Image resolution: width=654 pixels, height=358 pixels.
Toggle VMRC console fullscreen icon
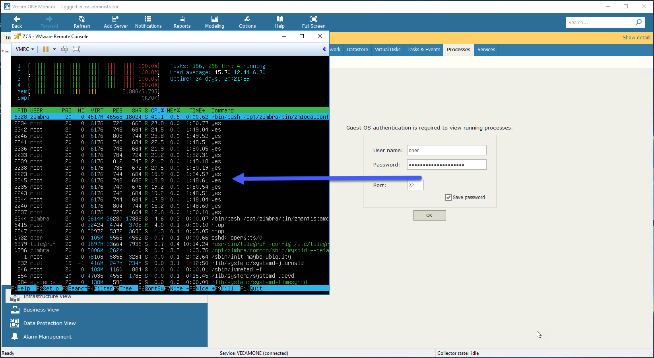(x=76, y=49)
